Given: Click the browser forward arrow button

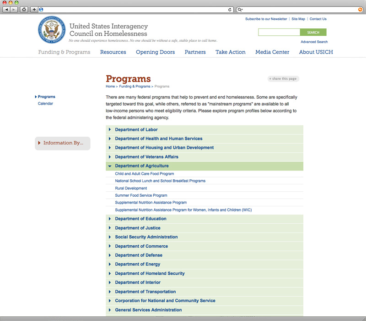Looking at the screenshot, I should [x=14, y=10].
